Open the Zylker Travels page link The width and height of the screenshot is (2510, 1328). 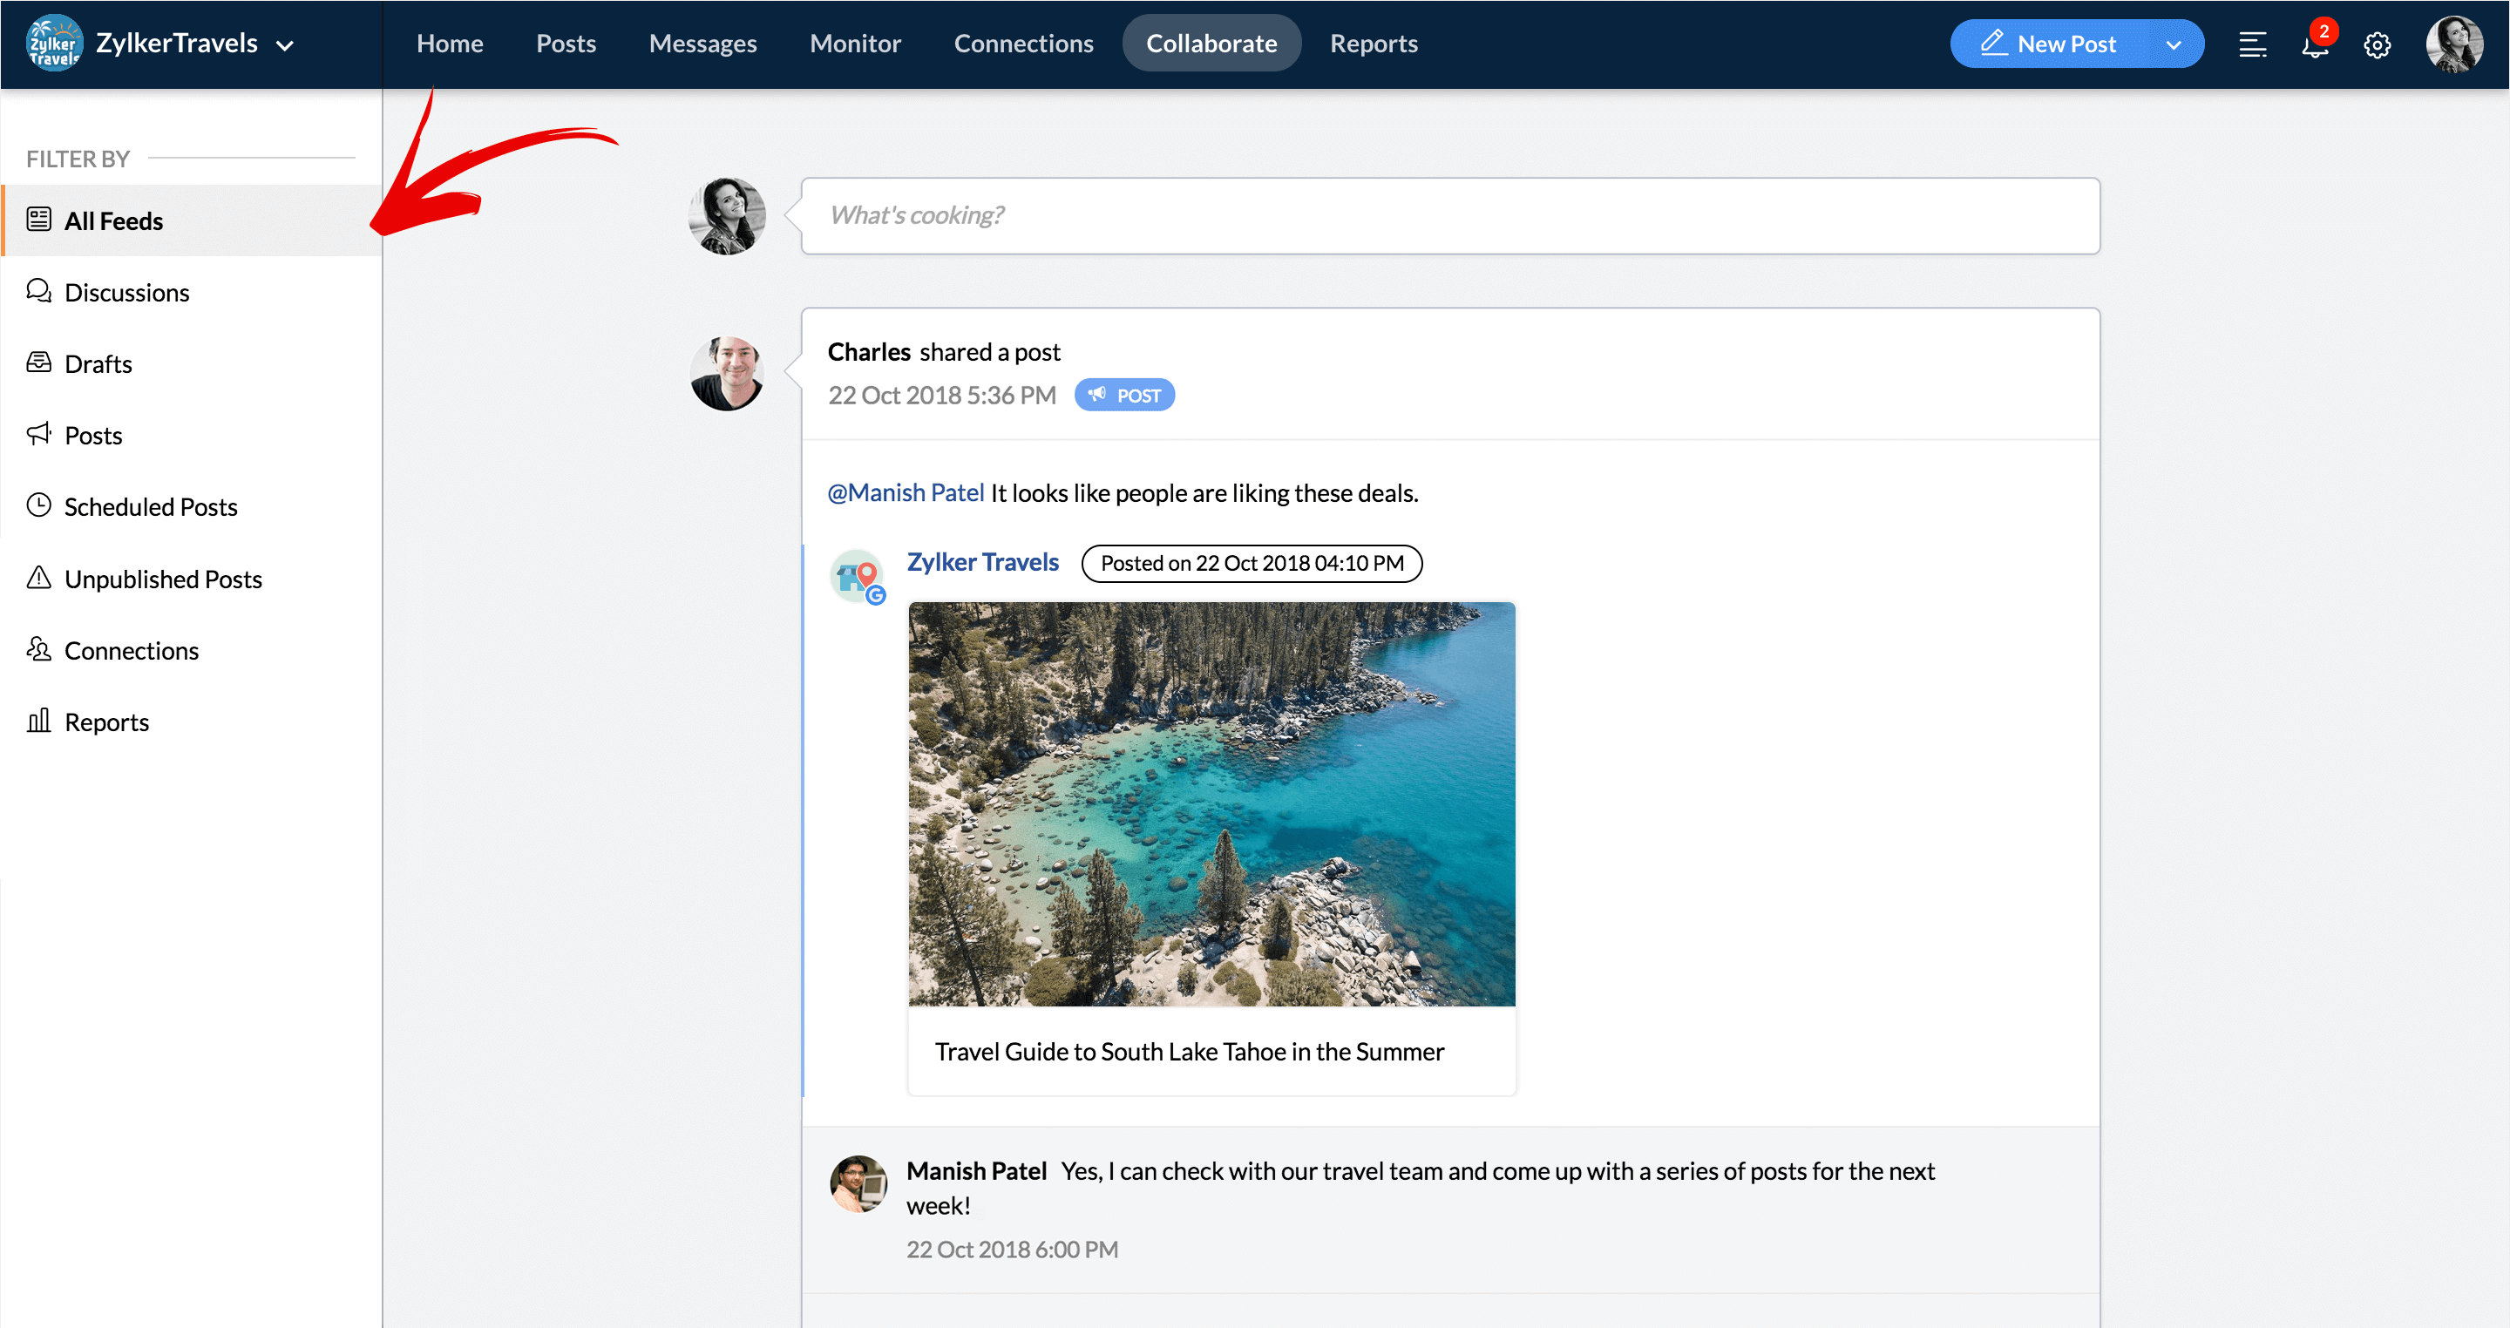tap(982, 562)
